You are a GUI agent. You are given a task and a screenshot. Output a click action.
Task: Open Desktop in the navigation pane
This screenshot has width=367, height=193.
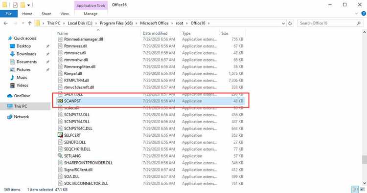pyautogui.click(x=23, y=46)
